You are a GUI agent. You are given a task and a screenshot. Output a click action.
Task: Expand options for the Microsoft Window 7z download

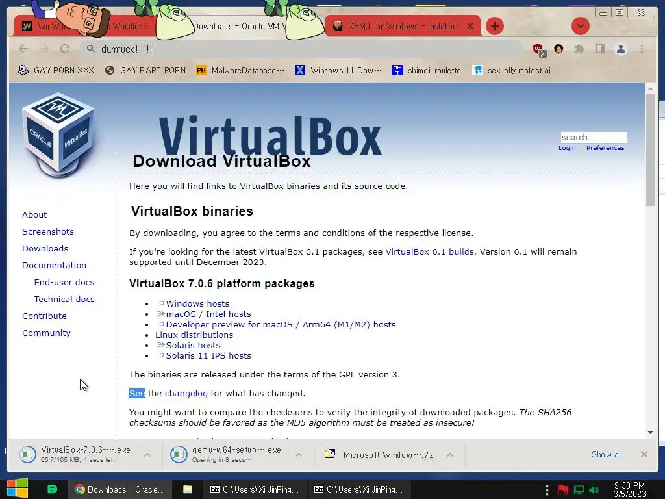coord(450,454)
